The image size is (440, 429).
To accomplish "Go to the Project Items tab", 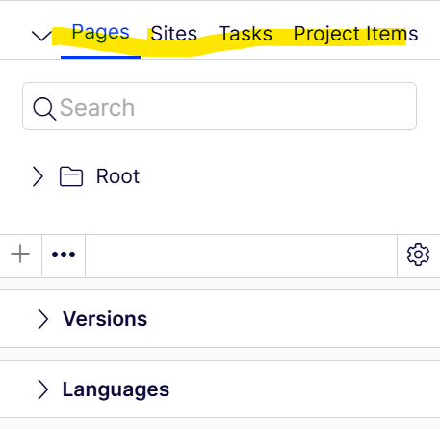I will click(355, 34).
